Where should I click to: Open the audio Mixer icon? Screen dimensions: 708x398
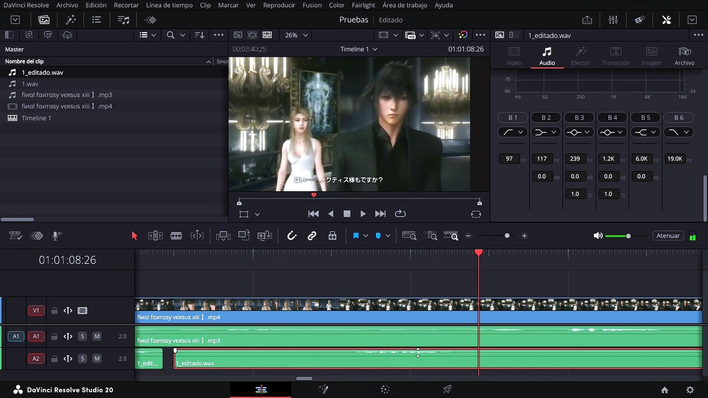coord(613,20)
